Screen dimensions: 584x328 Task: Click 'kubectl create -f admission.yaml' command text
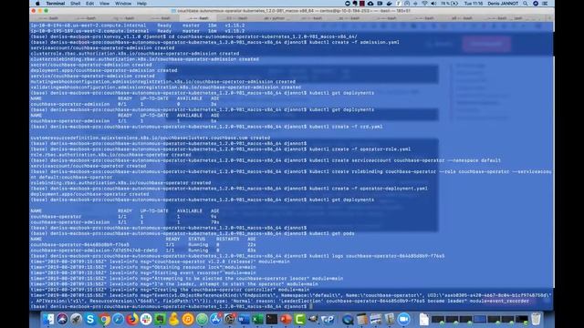pyautogui.click(x=354, y=43)
